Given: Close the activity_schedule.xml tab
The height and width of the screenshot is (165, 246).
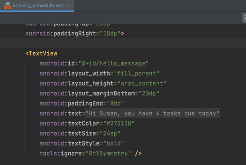Looking at the screenshot, I should (69, 5).
